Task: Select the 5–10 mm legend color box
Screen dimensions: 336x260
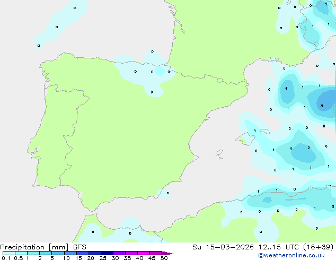Action: (x=58, y=253)
